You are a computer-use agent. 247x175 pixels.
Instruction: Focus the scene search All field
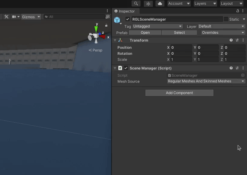click(x=74, y=17)
